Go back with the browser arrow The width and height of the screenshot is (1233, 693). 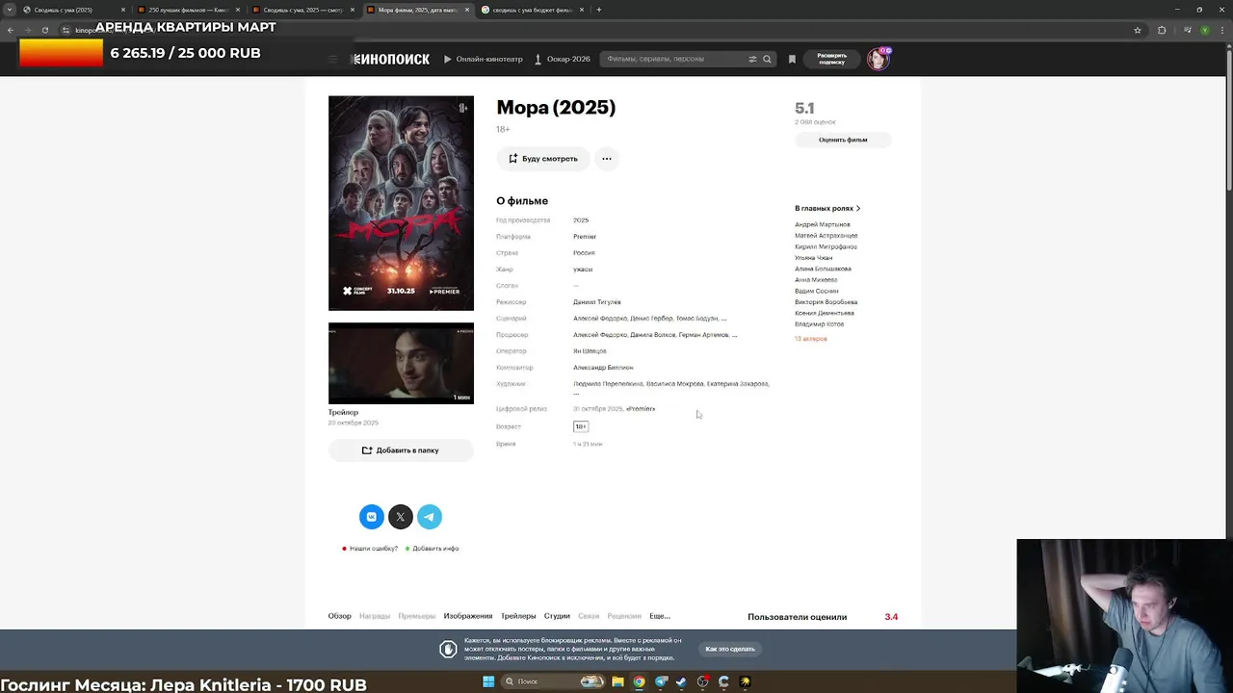(x=11, y=30)
